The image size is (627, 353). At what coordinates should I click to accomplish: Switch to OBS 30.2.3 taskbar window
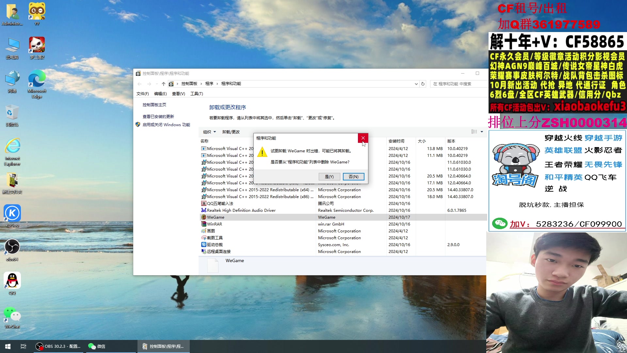58,346
